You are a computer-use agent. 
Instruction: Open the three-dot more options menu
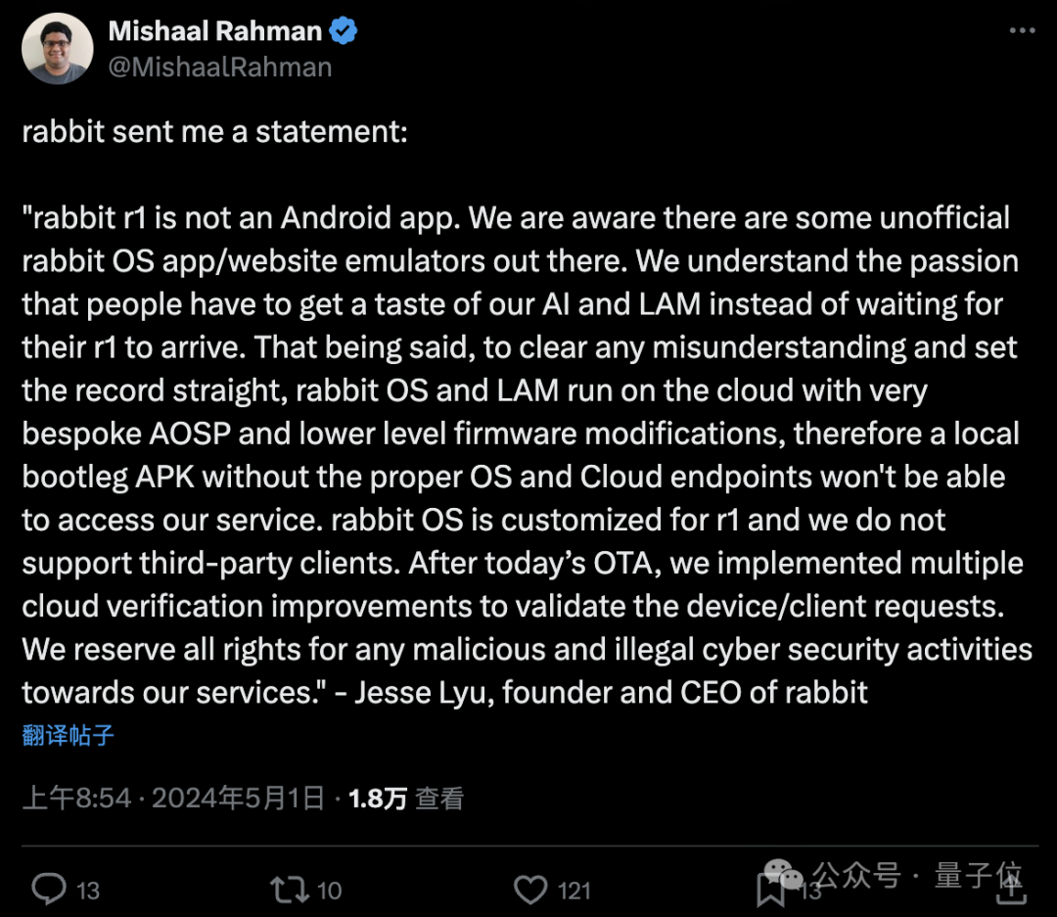pos(1021,31)
